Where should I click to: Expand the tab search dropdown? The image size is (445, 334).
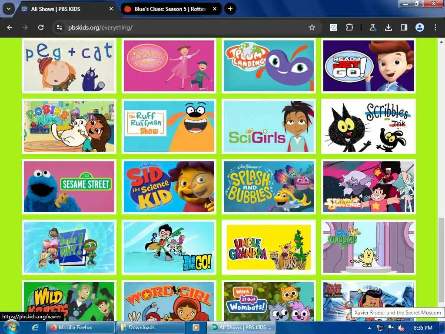[x=9, y=9]
